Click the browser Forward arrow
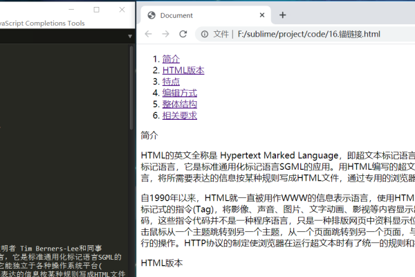The image size is (415, 277). click(x=165, y=34)
